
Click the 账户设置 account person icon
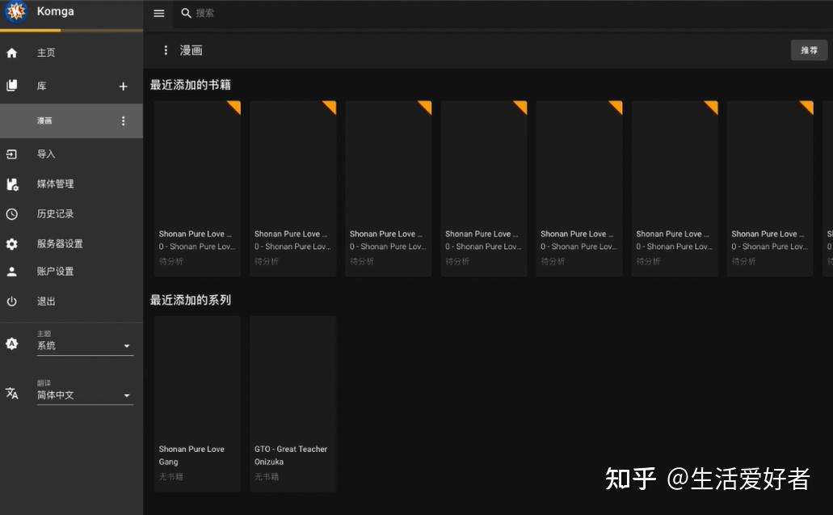coord(11,271)
